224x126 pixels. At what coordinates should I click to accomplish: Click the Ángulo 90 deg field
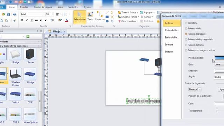click(219, 77)
